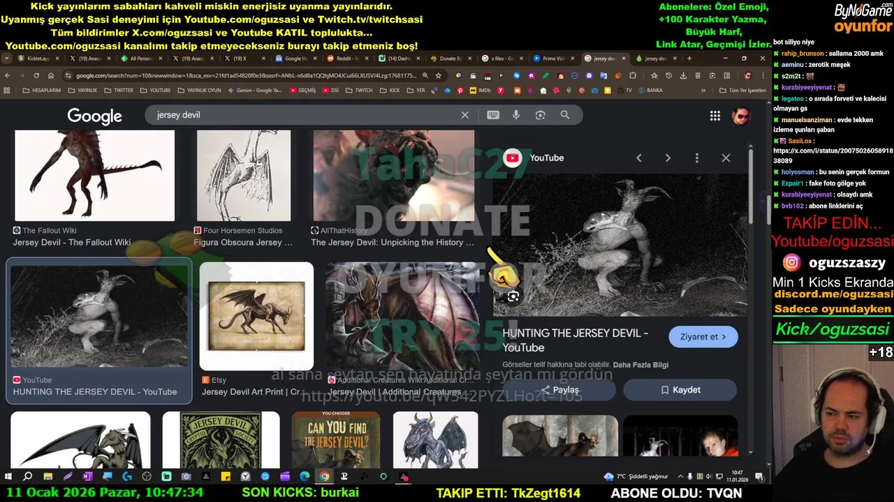Go to the Google homepage logo
The width and height of the screenshot is (894, 502).
[94, 116]
